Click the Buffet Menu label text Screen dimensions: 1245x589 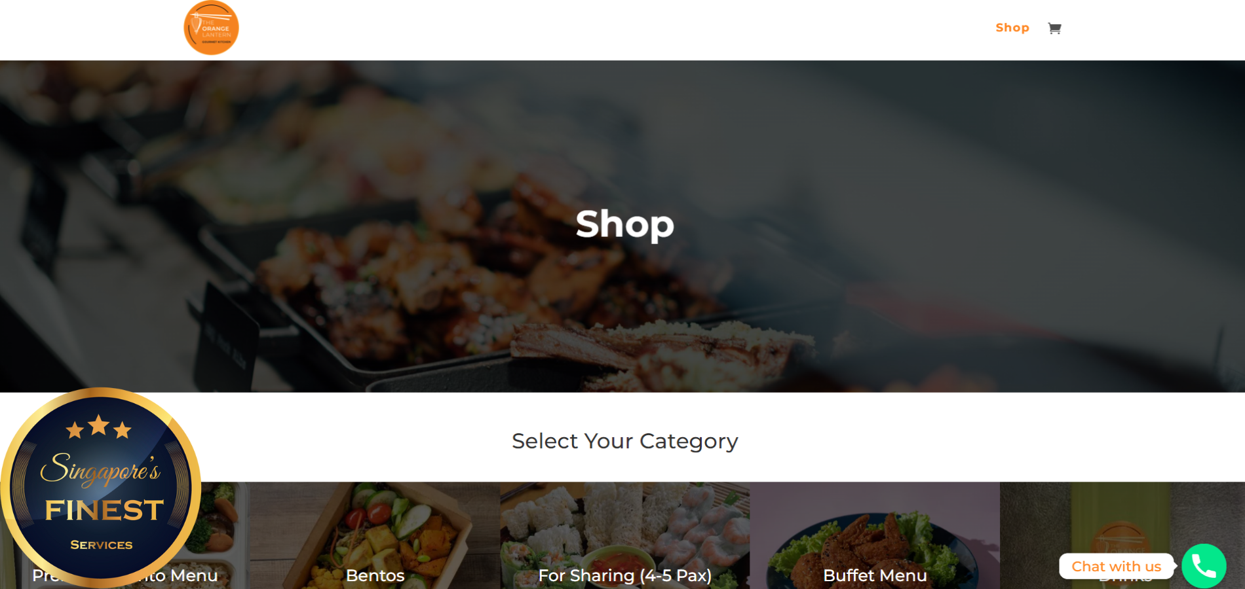point(875,575)
